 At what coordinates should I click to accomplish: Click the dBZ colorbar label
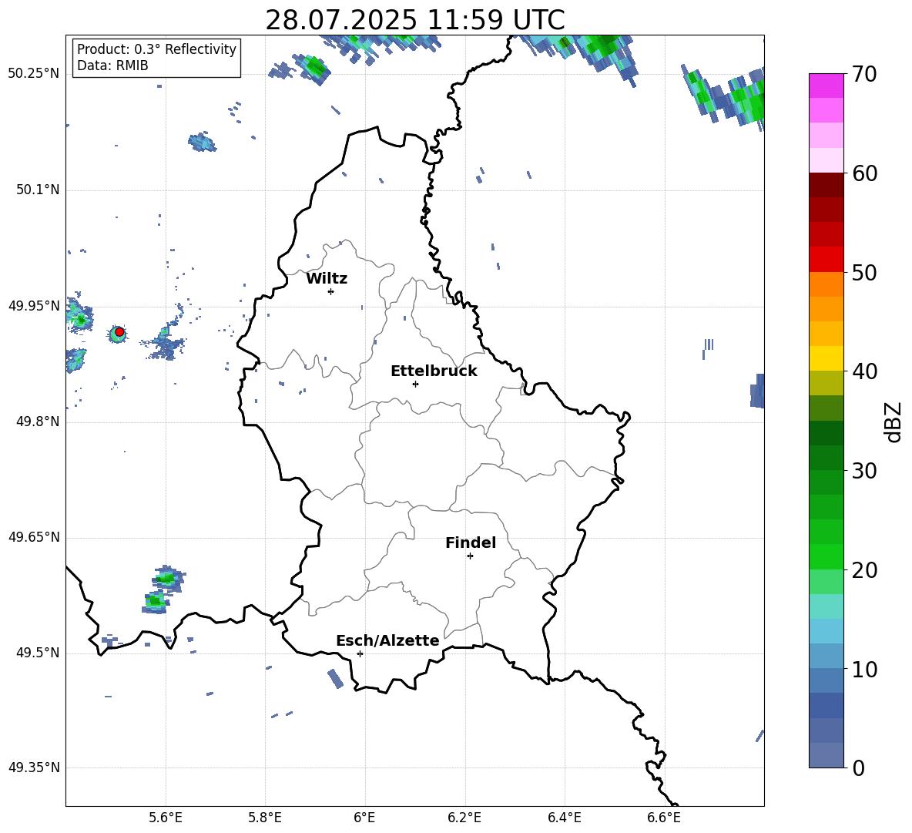[894, 422]
